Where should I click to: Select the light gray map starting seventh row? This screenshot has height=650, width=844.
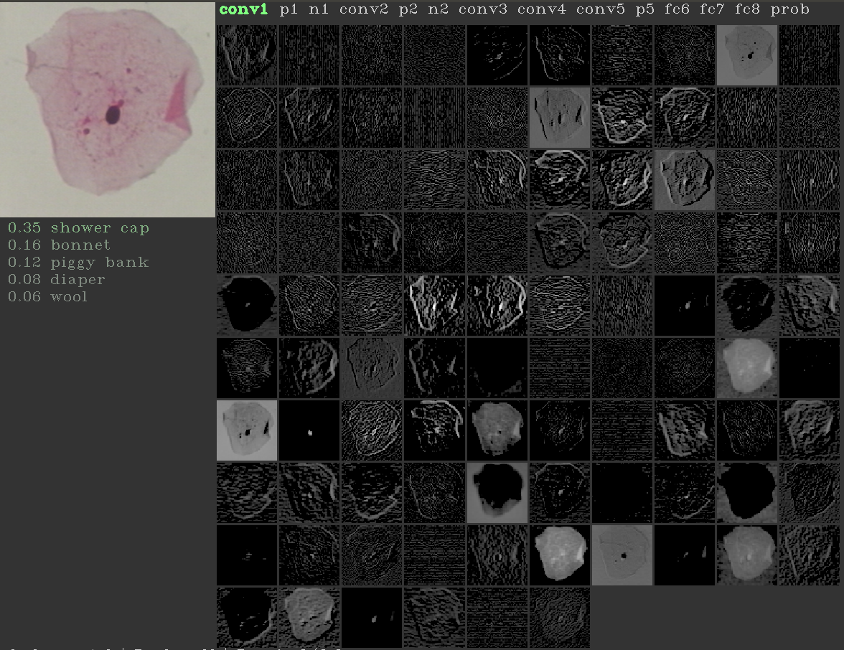coord(247,430)
